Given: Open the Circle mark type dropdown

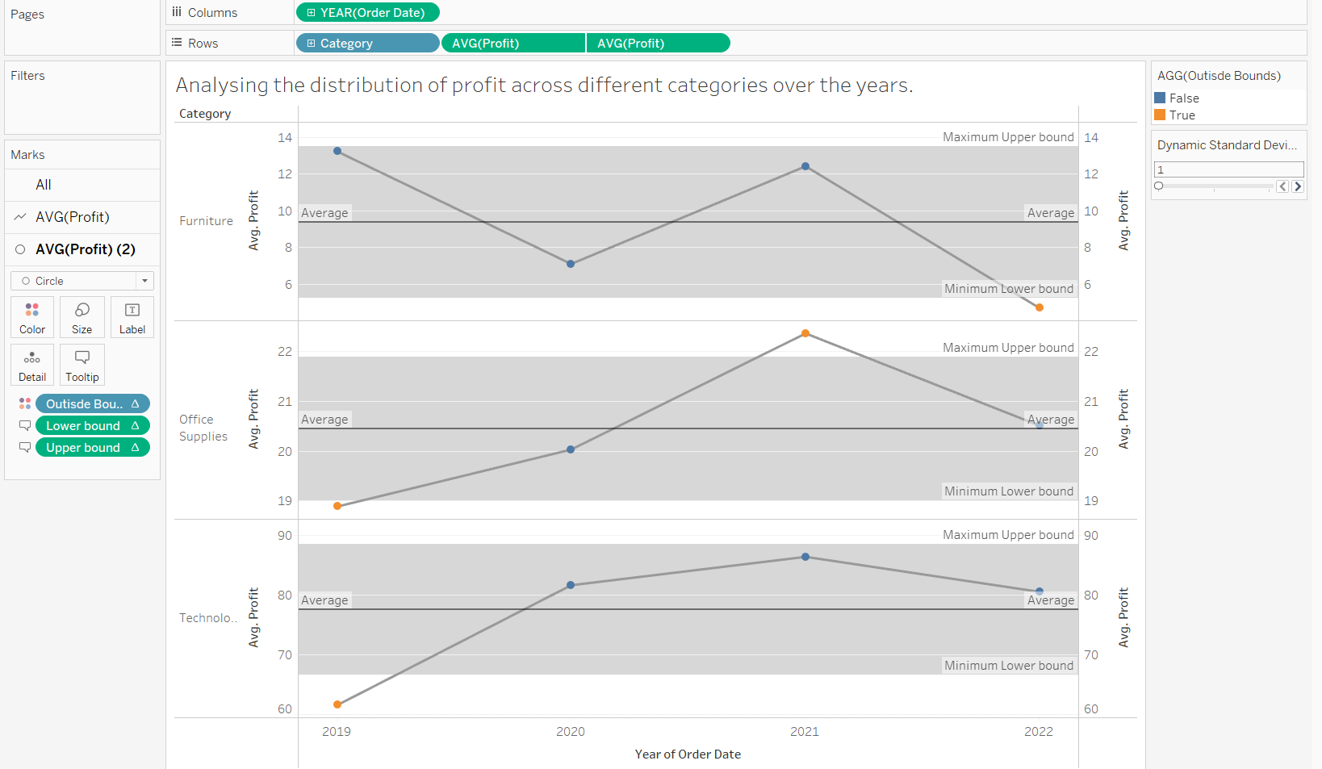Looking at the screenshot, I should click(x=144, y=281).
